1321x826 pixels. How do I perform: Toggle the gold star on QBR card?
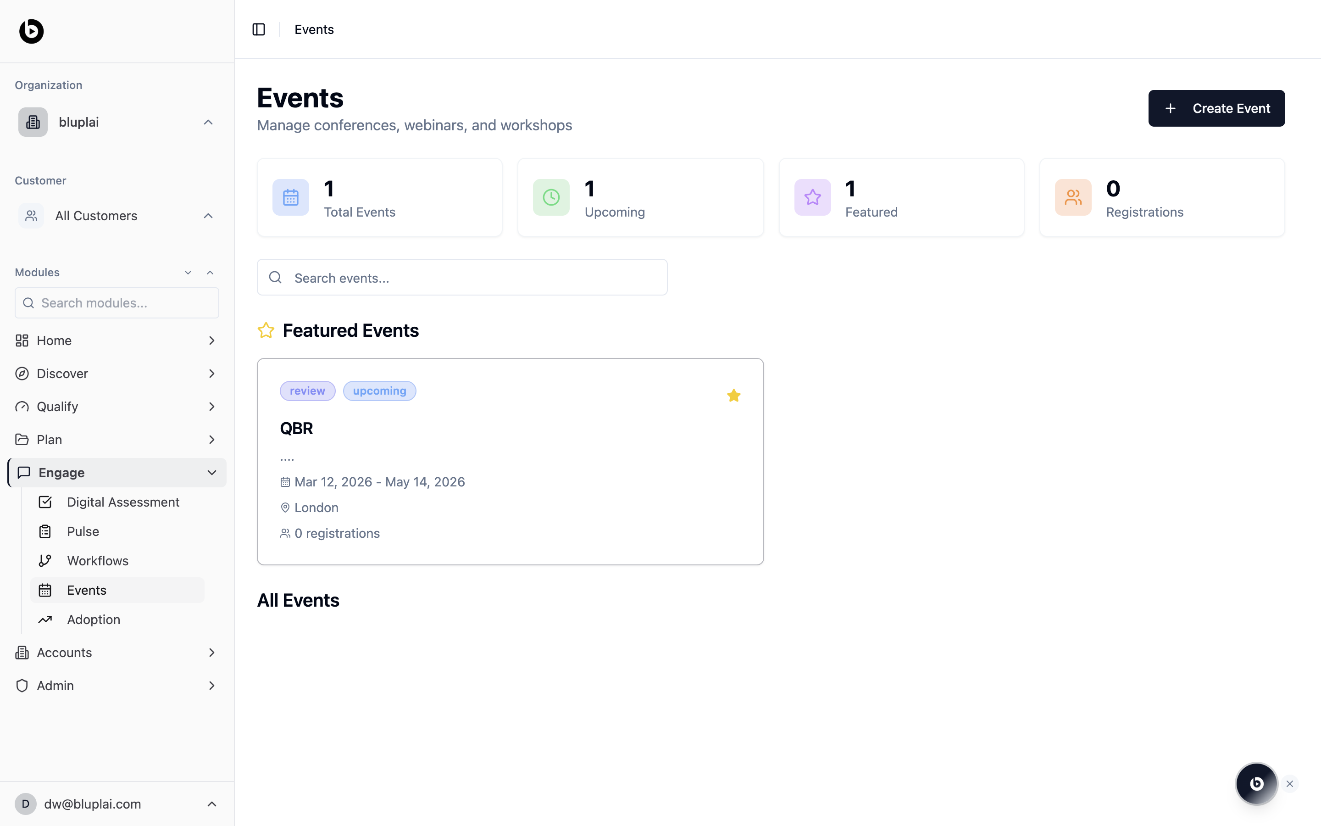[733, 395]
